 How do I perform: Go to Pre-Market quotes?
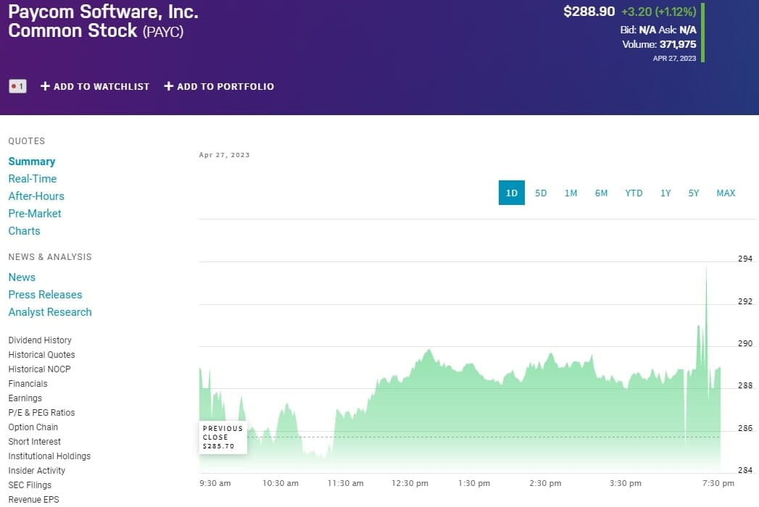35,214
